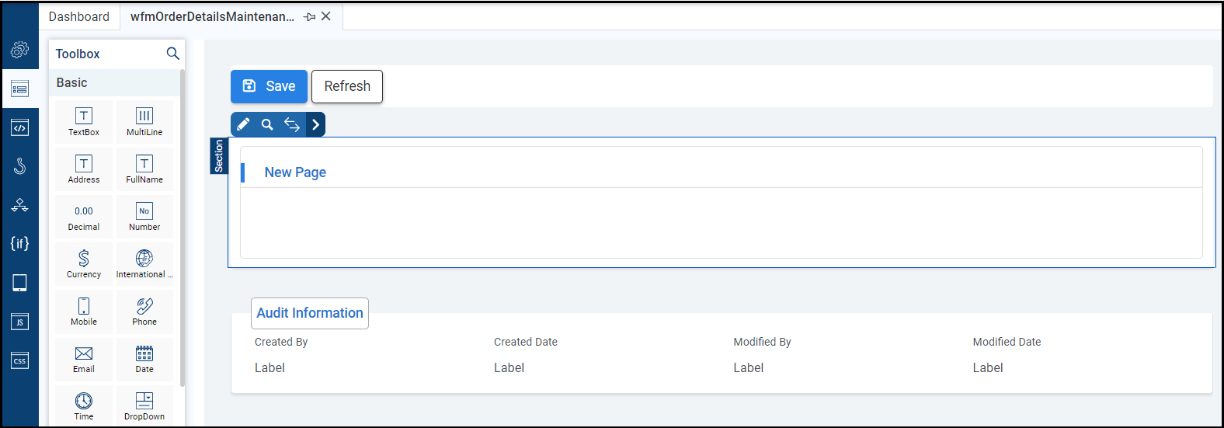Click the tablet preview sidebar icon
This screenshot has width=1224, height=428.
point(19,283)
